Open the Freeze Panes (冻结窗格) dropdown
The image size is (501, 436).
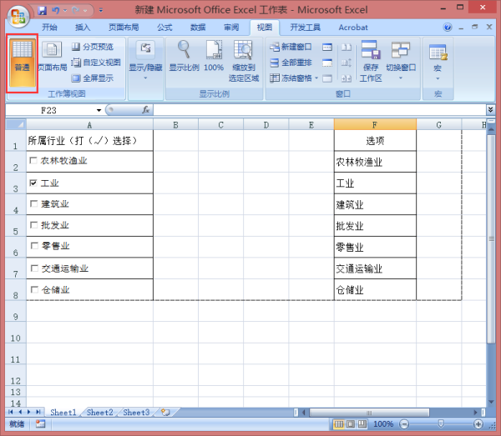294,78
